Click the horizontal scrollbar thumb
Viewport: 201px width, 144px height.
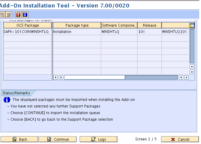(95, 77)
